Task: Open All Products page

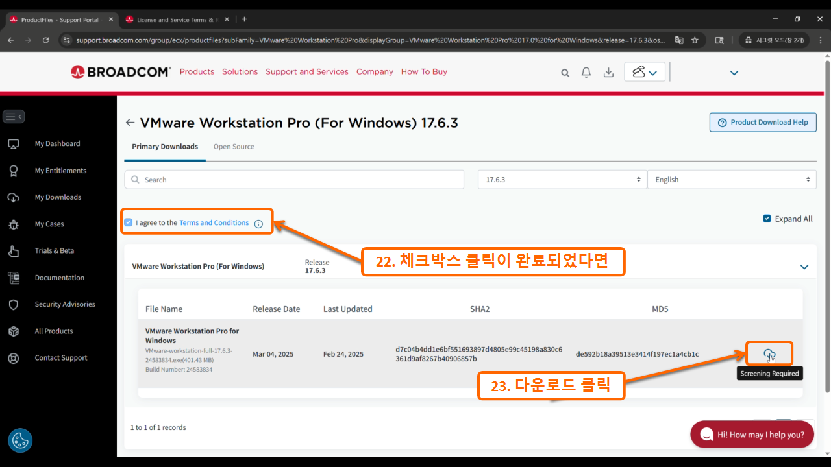Action: 54,331
